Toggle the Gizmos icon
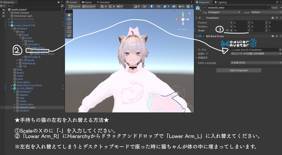The width and height of the screenshot is (282, 155). (x=188, y=7)
